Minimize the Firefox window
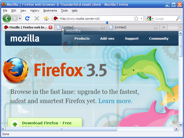This screenshot has width=184, height=138. pyautogui.click(x=167, y=4)
